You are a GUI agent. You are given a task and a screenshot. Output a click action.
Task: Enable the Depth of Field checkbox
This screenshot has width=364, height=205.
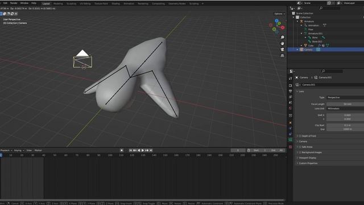point(300,136)
